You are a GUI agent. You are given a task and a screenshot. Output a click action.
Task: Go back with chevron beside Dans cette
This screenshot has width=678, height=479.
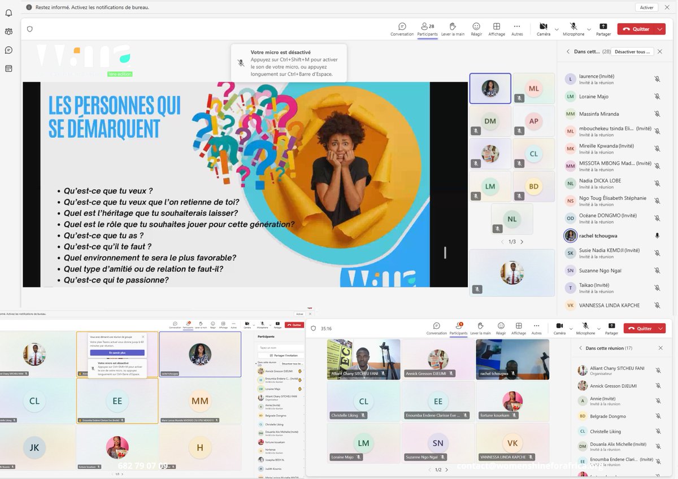567,51
